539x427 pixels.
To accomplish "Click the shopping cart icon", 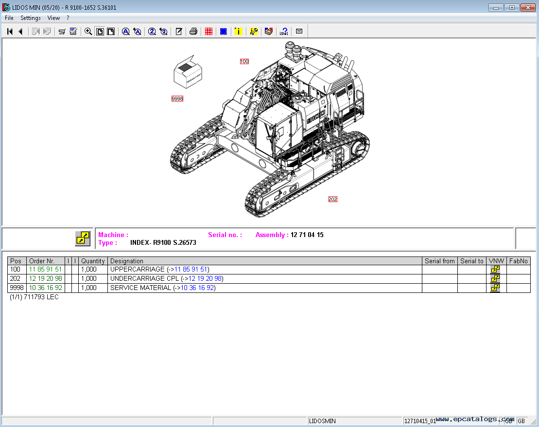I will (62, 32).
